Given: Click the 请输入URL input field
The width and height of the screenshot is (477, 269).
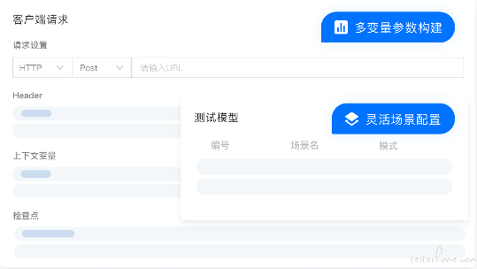Looking at the screenshot, I should 298,67.
